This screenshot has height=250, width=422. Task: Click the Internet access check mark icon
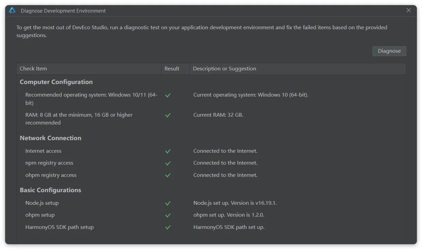pyautogui.click(x=168, y=151)
